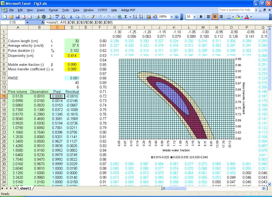Apply yellow fill color
This screenshot has width=272, height=197.
click(x=238, y=16)
